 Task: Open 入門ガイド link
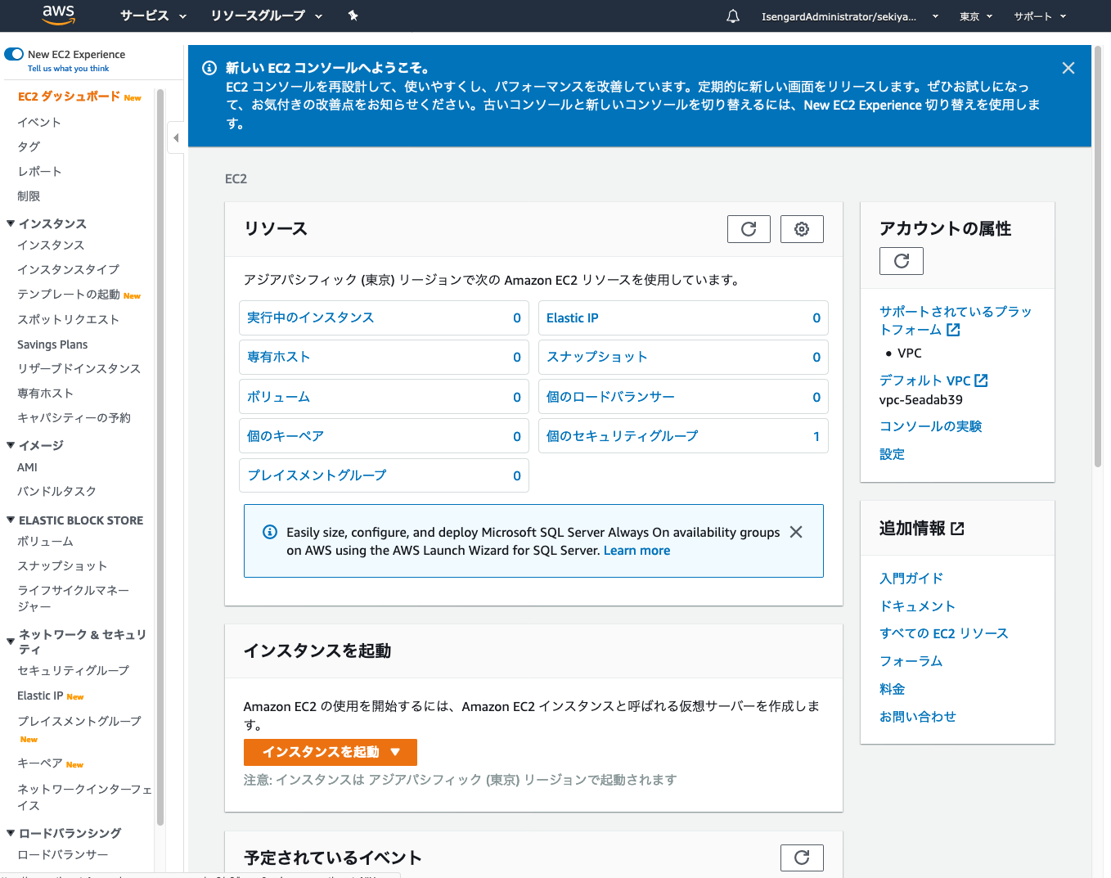tap(911, 579)
